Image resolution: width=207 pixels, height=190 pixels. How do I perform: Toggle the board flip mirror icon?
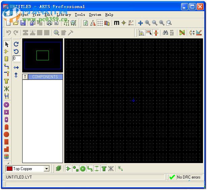(x=93, y=23)
